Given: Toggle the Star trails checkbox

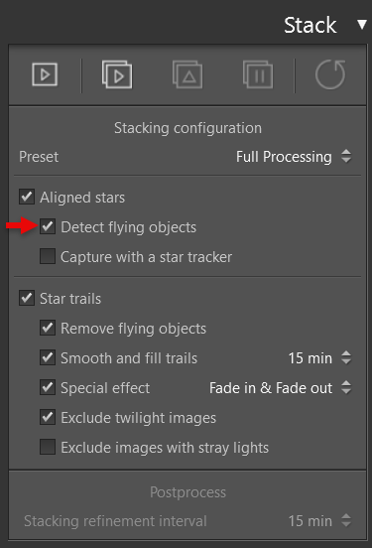Looking at the screenshot, I should [x=27, y=298].
